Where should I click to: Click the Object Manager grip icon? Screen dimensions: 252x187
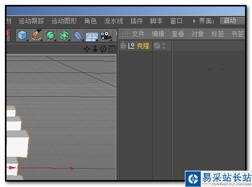124,34
